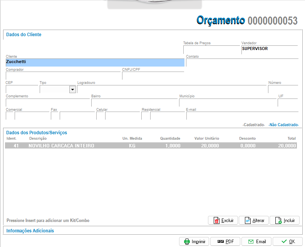This screenshot has width=305, height=247.
Task: Select the Cadastrado option
Action: tap(254, 125)
